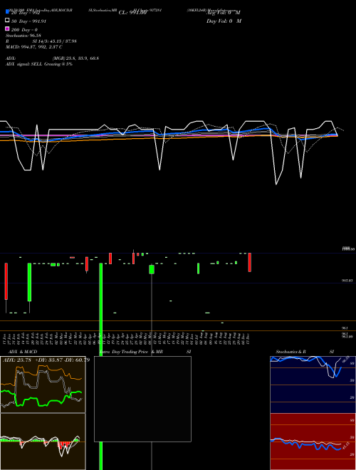Open the empty Intra Day Trading Price panel
This screenshot has width=356, height=470.
(142, 399)
